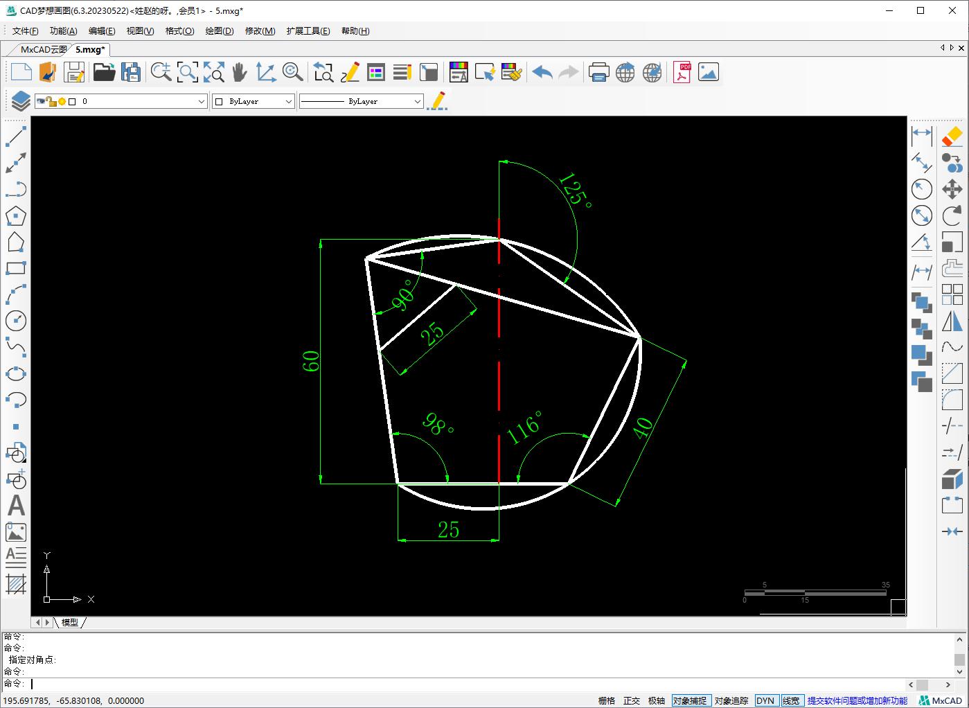Expand the layer 0 dropdown list
The height and width of the screenshot is (708, 969).
click(202, 101)
